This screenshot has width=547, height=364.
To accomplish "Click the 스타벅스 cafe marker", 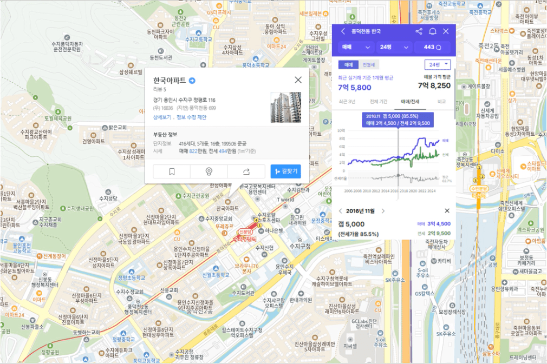I will click(512, 31).
